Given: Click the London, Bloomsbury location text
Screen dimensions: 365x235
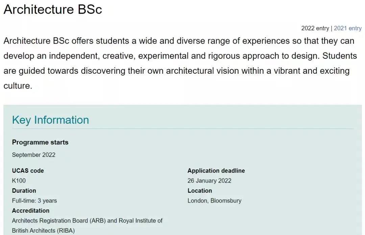Looking at the screenshot, I should point(214,201).
